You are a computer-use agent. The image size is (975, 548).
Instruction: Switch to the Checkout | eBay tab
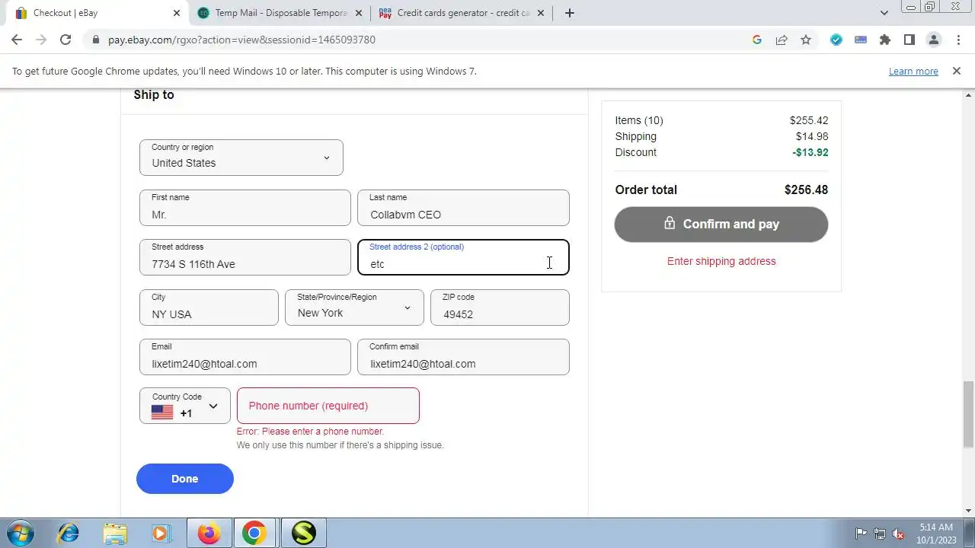[x=98, y=13]
